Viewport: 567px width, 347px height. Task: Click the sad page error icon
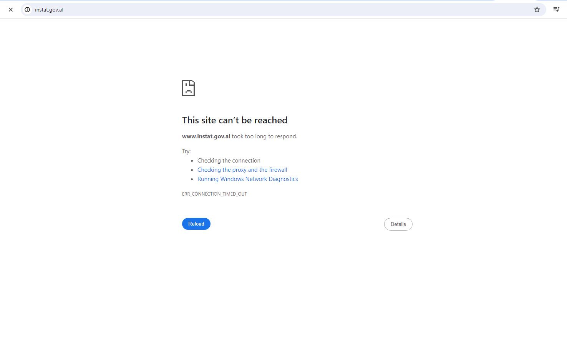coord(188,88)
